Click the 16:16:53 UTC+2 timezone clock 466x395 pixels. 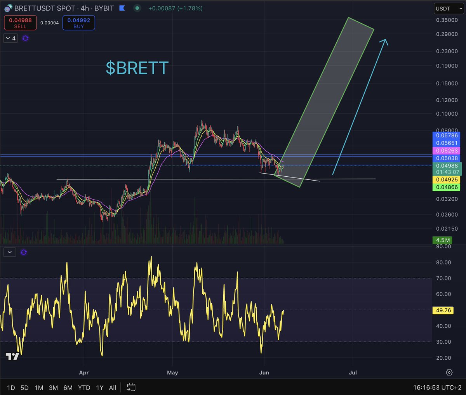(437, 388)
